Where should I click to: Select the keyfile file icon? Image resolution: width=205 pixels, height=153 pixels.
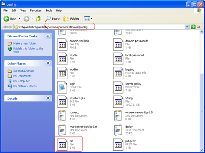pyautogui.click(x=62, y=59)
